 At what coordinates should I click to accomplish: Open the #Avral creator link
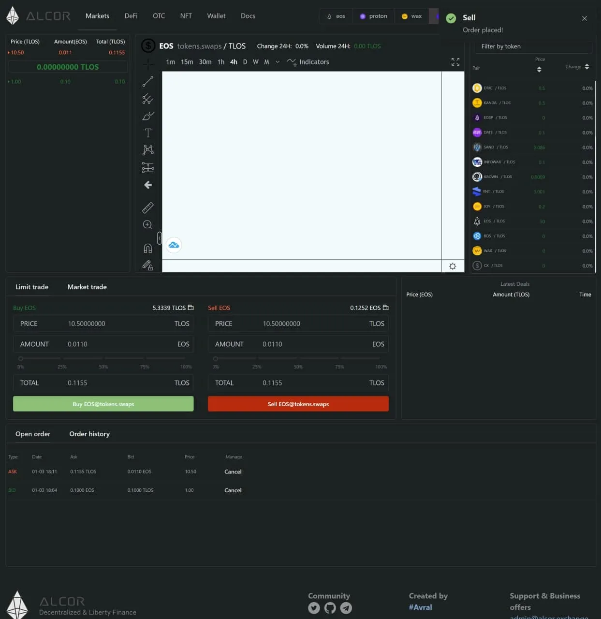[421, 607]
